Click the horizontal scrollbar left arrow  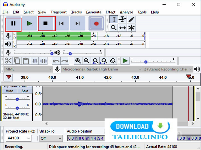[46, 123]
